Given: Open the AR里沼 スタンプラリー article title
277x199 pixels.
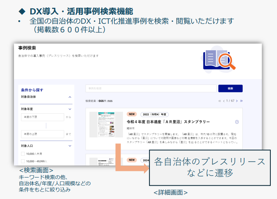Looking at the screenshot, I should tap(168, 122).
